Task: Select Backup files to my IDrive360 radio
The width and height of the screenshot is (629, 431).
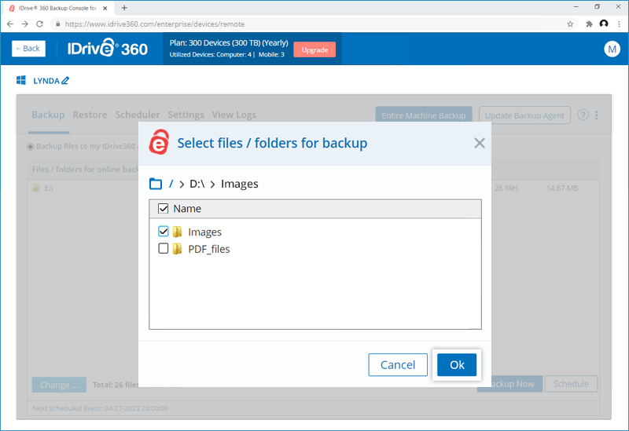Action: [30, 147]
